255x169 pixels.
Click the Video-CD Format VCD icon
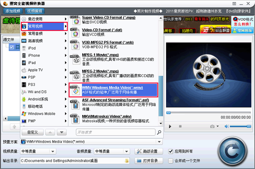click(x=75, y=33)
